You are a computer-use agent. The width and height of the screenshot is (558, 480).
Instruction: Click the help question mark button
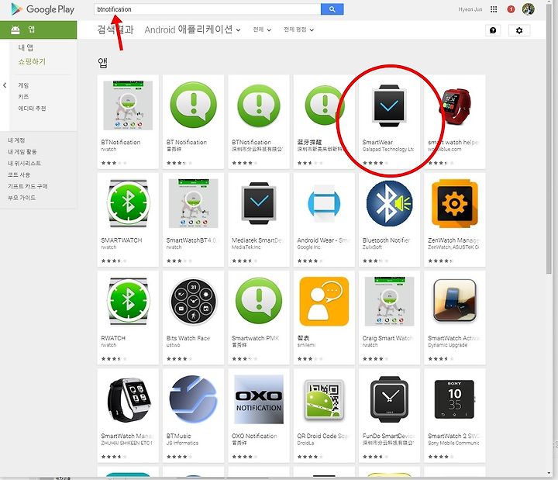[493, 30]
